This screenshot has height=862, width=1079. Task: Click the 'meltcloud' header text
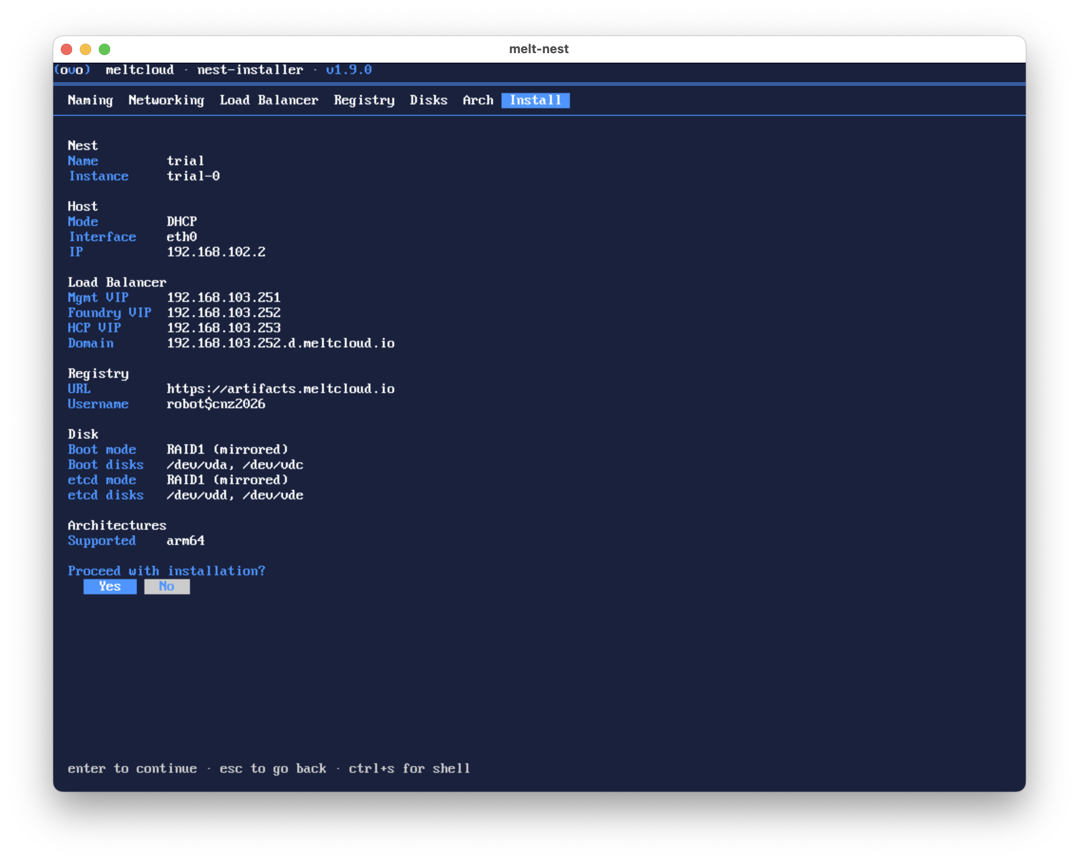click(x=140, y=70)
